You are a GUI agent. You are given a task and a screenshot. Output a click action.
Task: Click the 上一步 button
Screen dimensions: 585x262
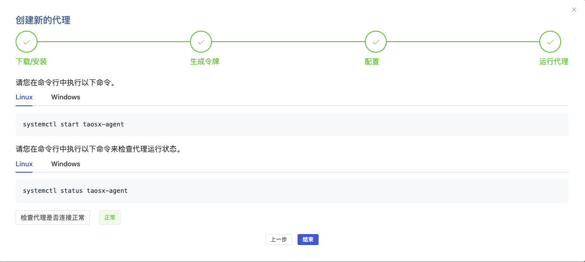pyautogui.click(x=279, y=240)
